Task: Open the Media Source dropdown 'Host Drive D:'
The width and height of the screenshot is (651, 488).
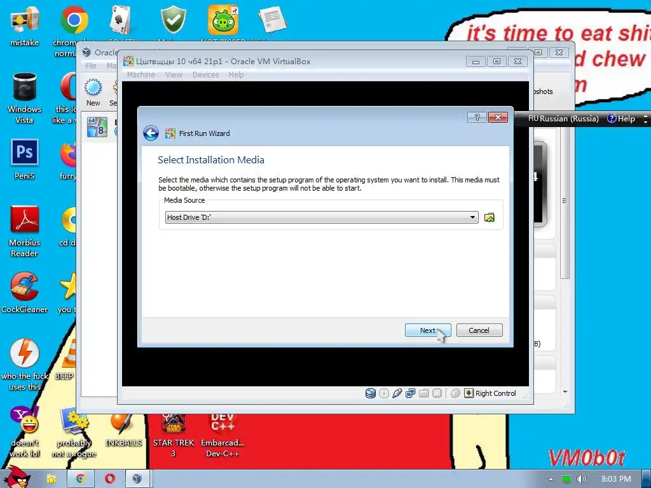Action: (x=322, y=217)
